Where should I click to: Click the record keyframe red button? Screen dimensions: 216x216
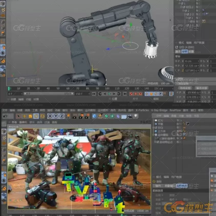131,94
